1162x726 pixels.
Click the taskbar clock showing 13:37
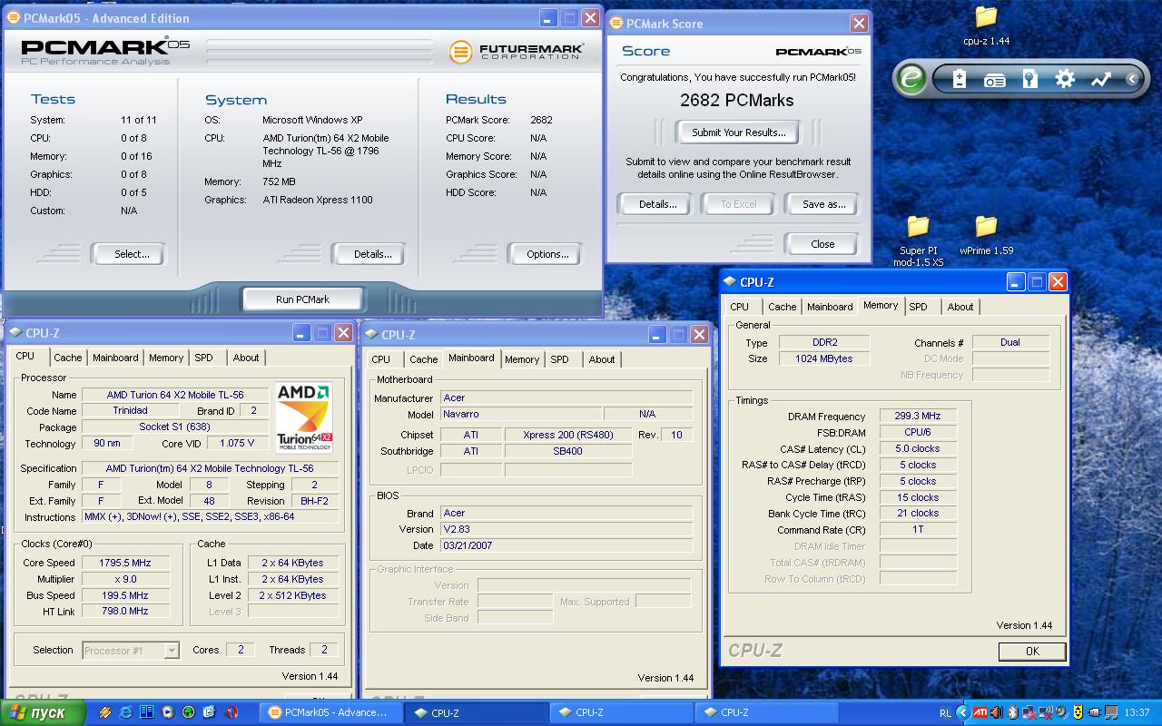1137,712
